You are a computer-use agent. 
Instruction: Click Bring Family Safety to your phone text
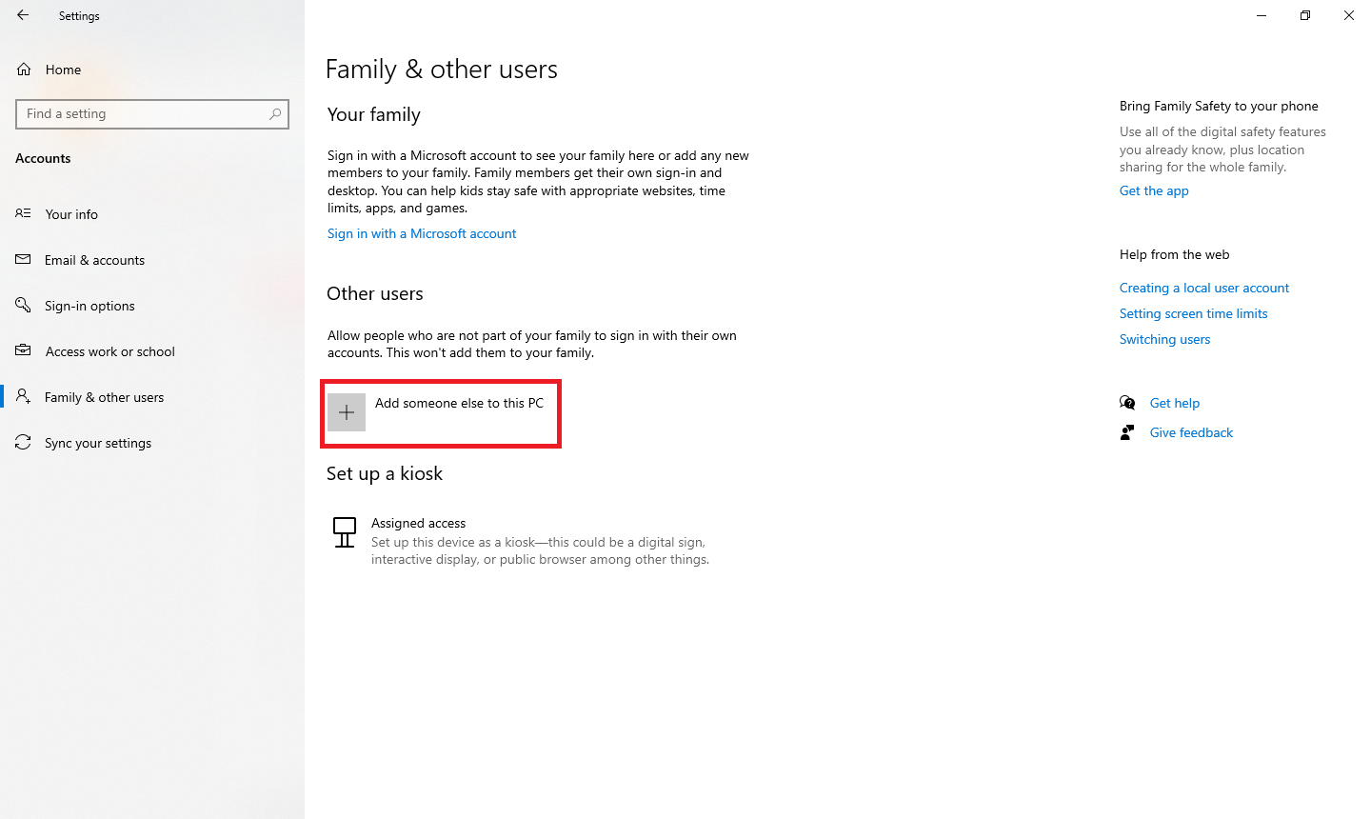click(x=1219, y=106)
